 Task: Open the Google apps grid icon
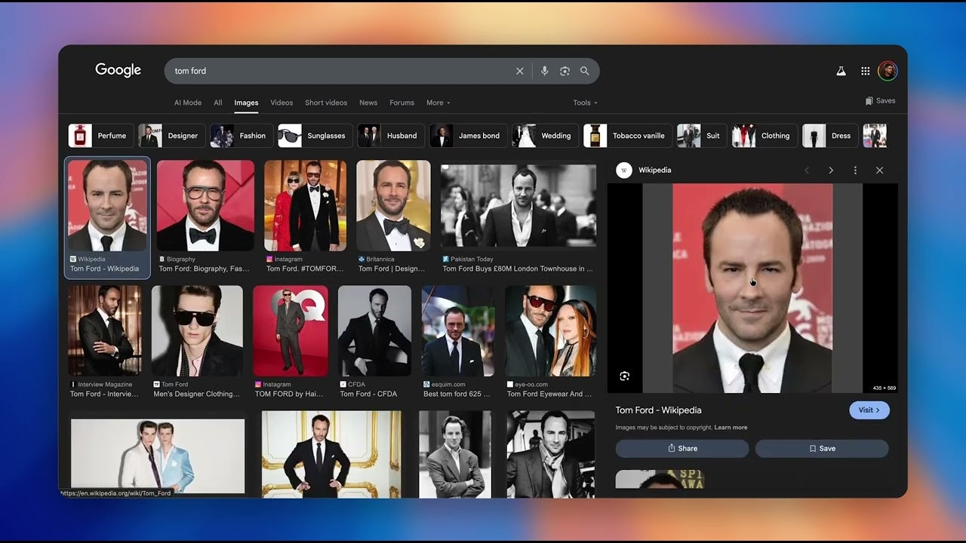(865, 71)
